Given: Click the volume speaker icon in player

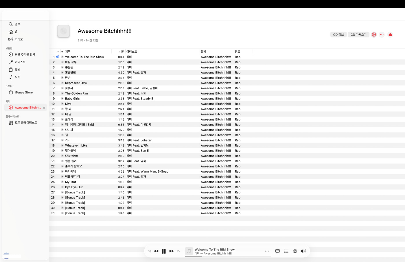Looking at the screenshot, I should pos(303,251).
